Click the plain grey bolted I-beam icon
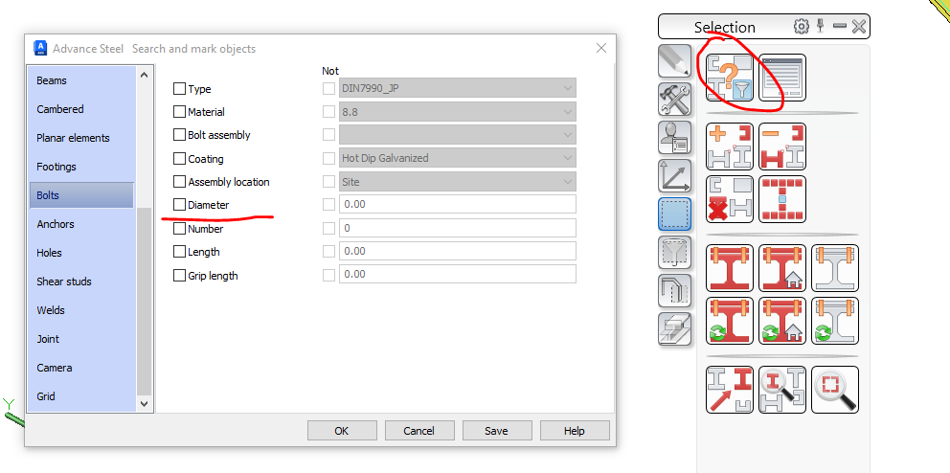 click(x=835, y=268)
